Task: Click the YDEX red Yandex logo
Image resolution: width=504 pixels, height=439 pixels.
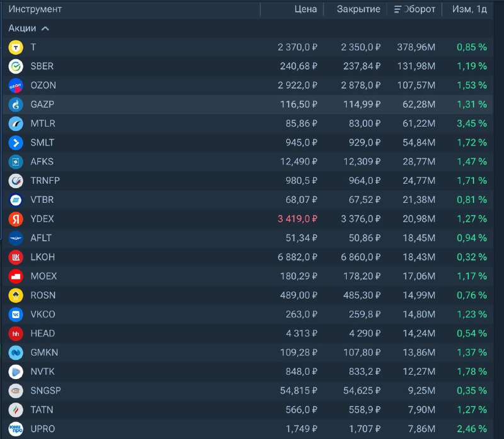Action: [16, 219]
